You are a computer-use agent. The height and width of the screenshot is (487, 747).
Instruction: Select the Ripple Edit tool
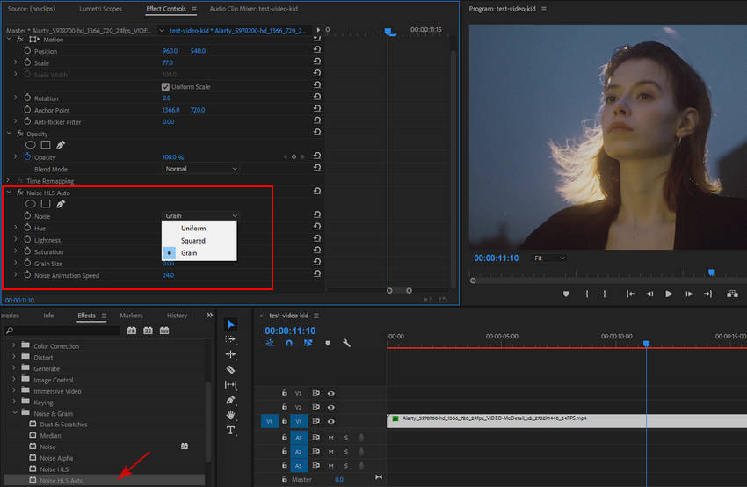pos(230,354)
